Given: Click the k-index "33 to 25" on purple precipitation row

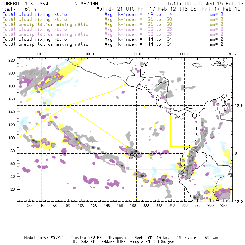Looking at the screenshot, I should pyautogui.click(x=160, y=34).
